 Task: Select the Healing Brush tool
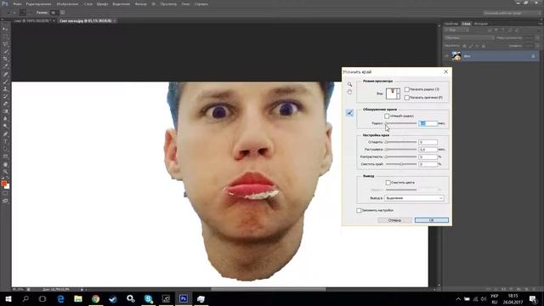coord(5,74)
